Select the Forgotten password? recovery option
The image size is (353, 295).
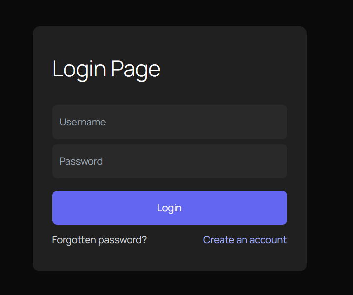click(99, 240)
